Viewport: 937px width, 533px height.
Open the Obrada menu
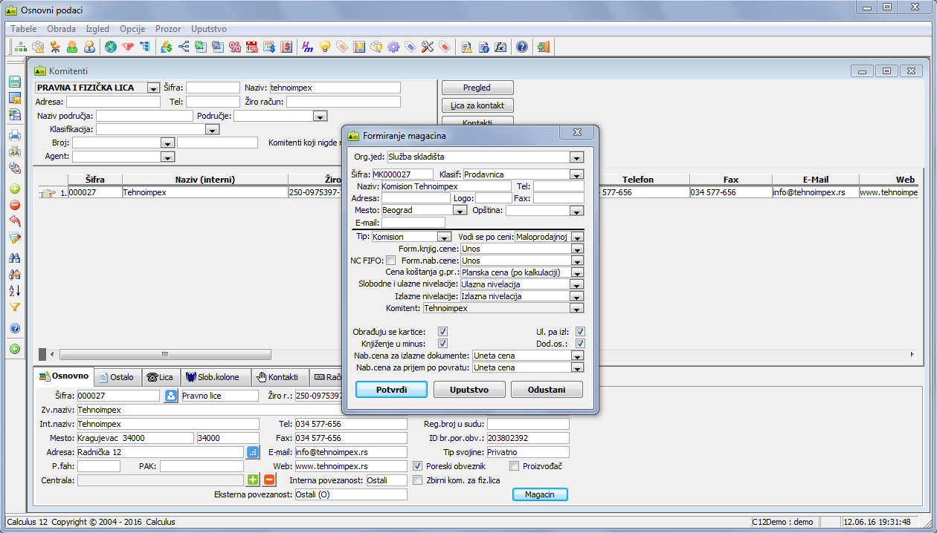(61, 29)
